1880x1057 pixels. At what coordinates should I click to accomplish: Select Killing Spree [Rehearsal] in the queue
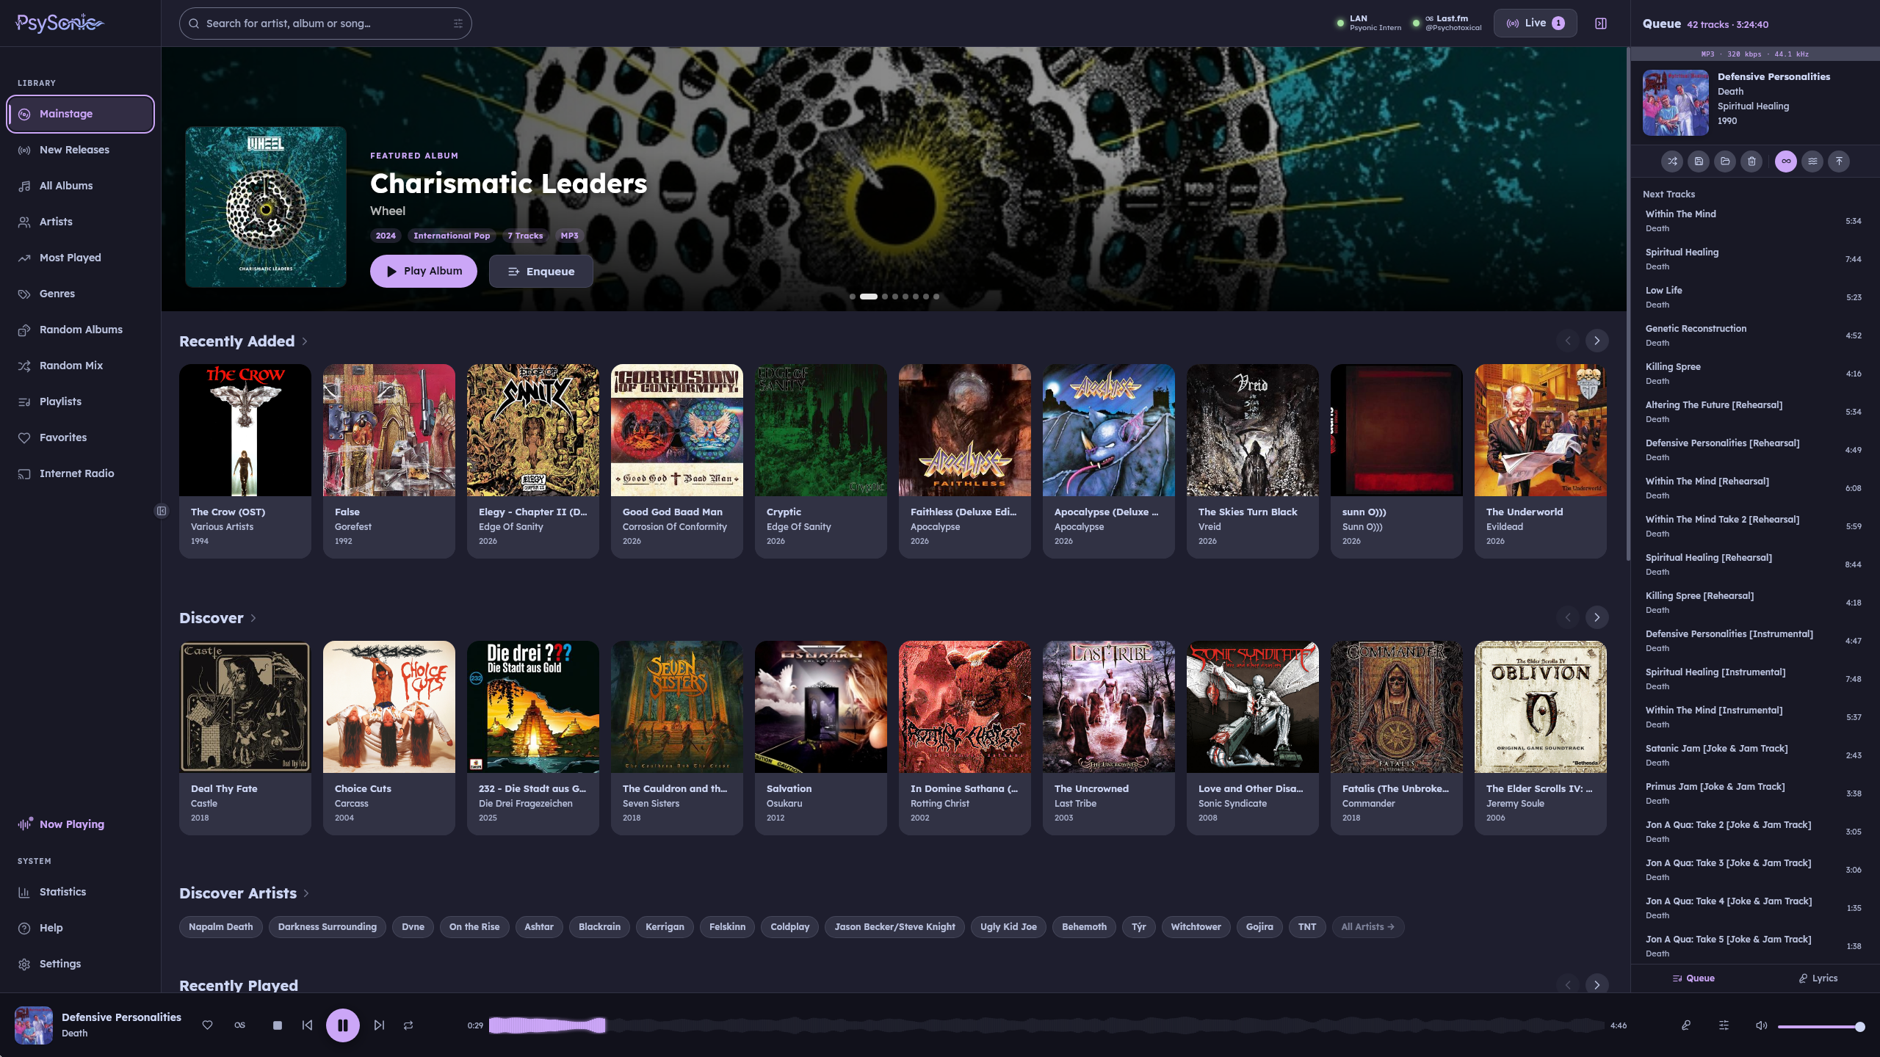tap(1754, 603)
